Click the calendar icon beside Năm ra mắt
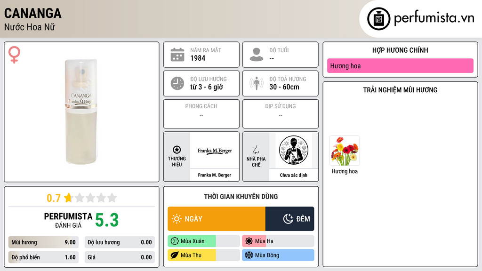482x271 pixels. coord(177,55)
